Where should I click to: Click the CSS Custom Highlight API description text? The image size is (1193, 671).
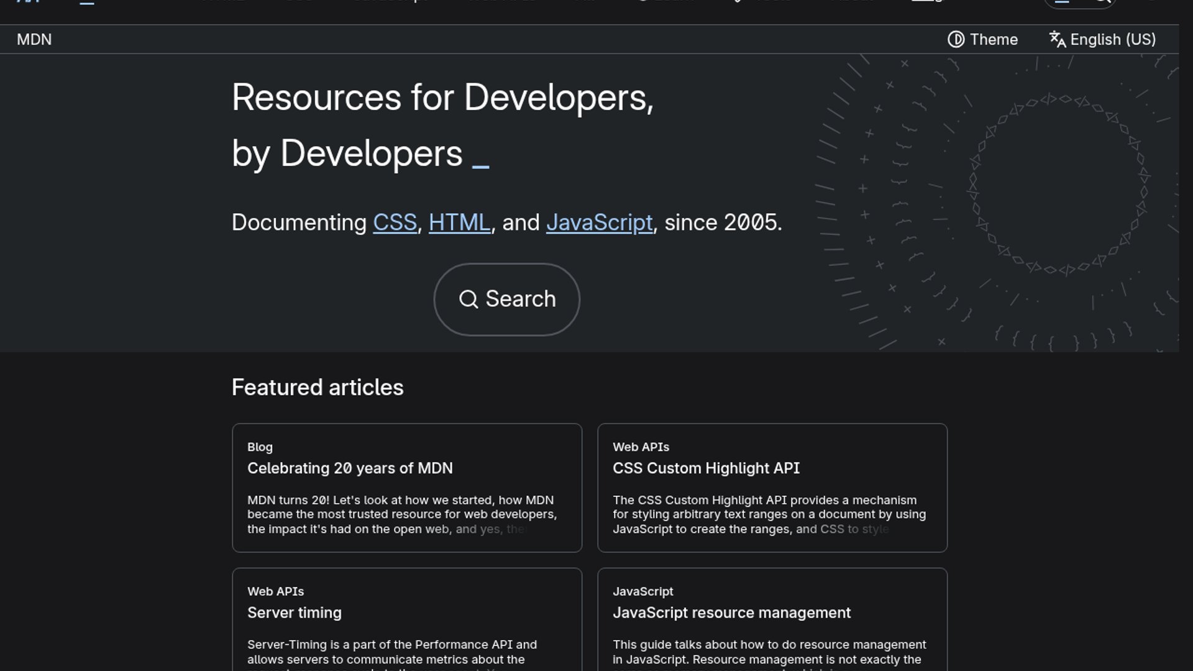tap(769, 514)
